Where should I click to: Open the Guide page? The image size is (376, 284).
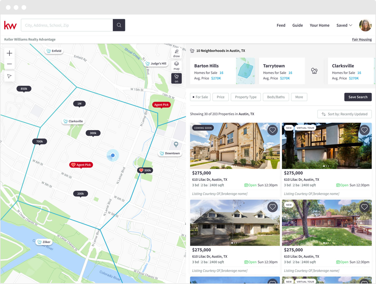[298, 25]
